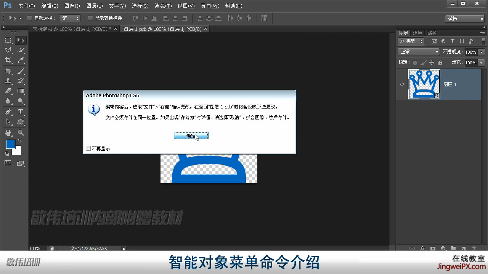Enable the 显示变换控件 checkbox
The height and width of the screenshot is (274, 488).
90,18
